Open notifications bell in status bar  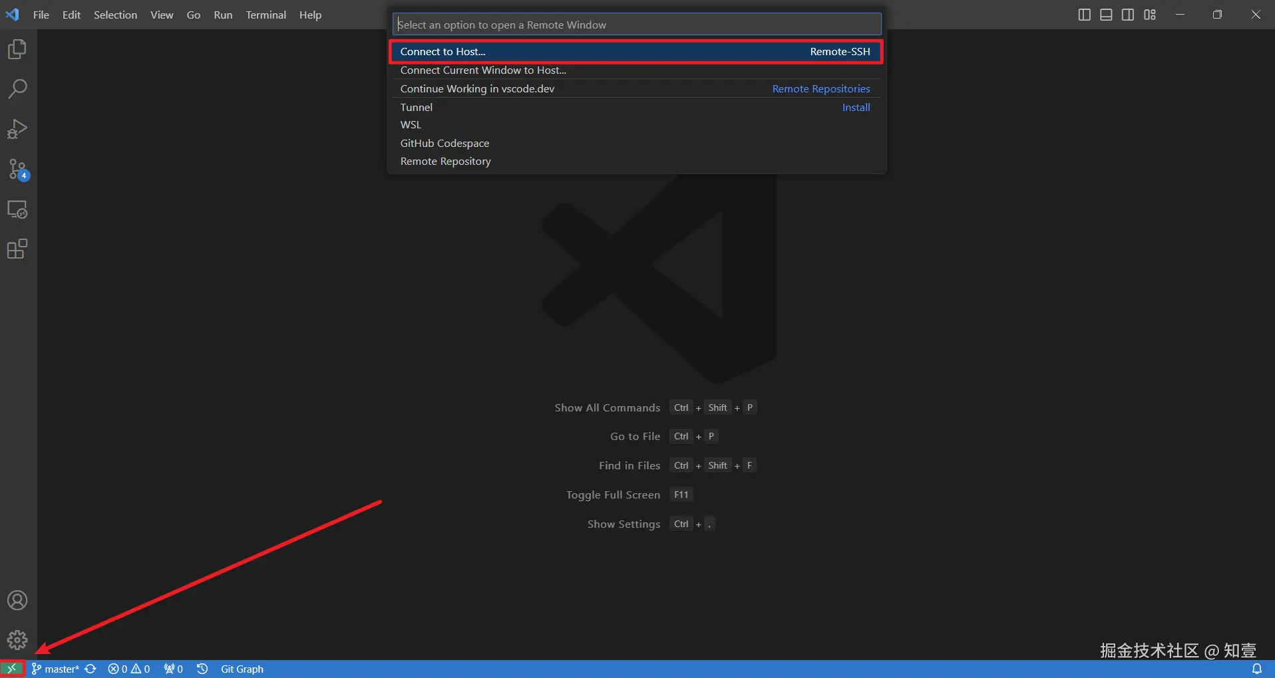tap(1257, 669)
